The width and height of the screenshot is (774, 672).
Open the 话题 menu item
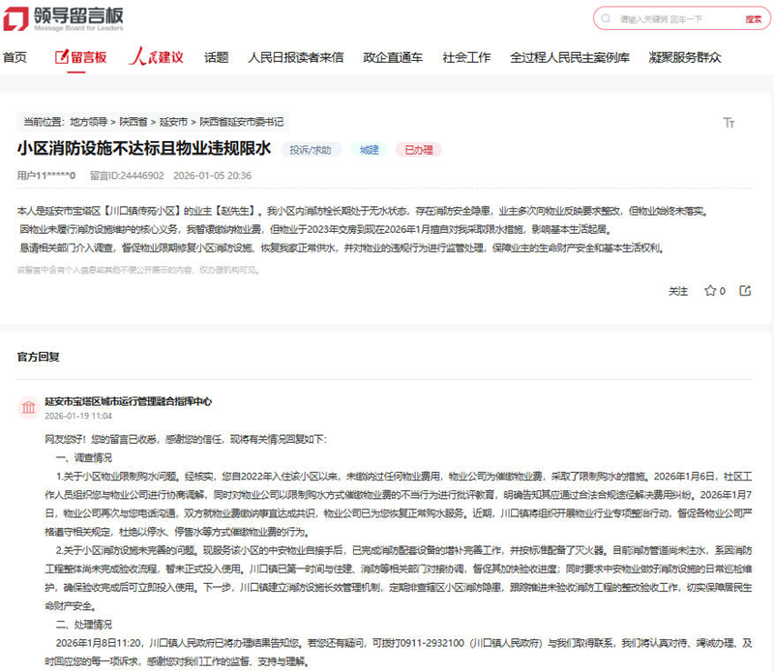pyautogui.click(x=214, y=57)
